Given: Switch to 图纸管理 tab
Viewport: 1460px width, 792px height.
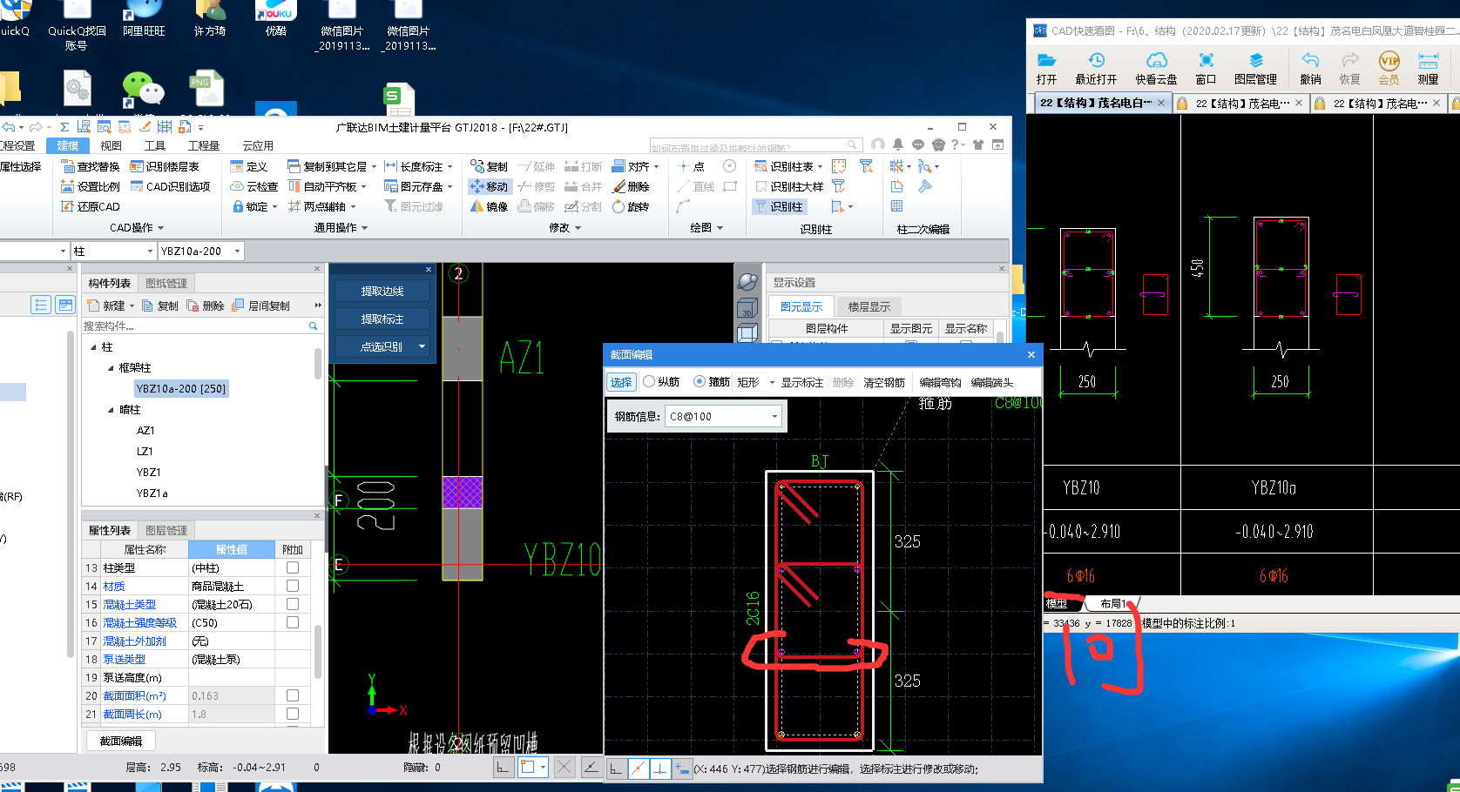Looking at the screenshot, I should point(166,283).
